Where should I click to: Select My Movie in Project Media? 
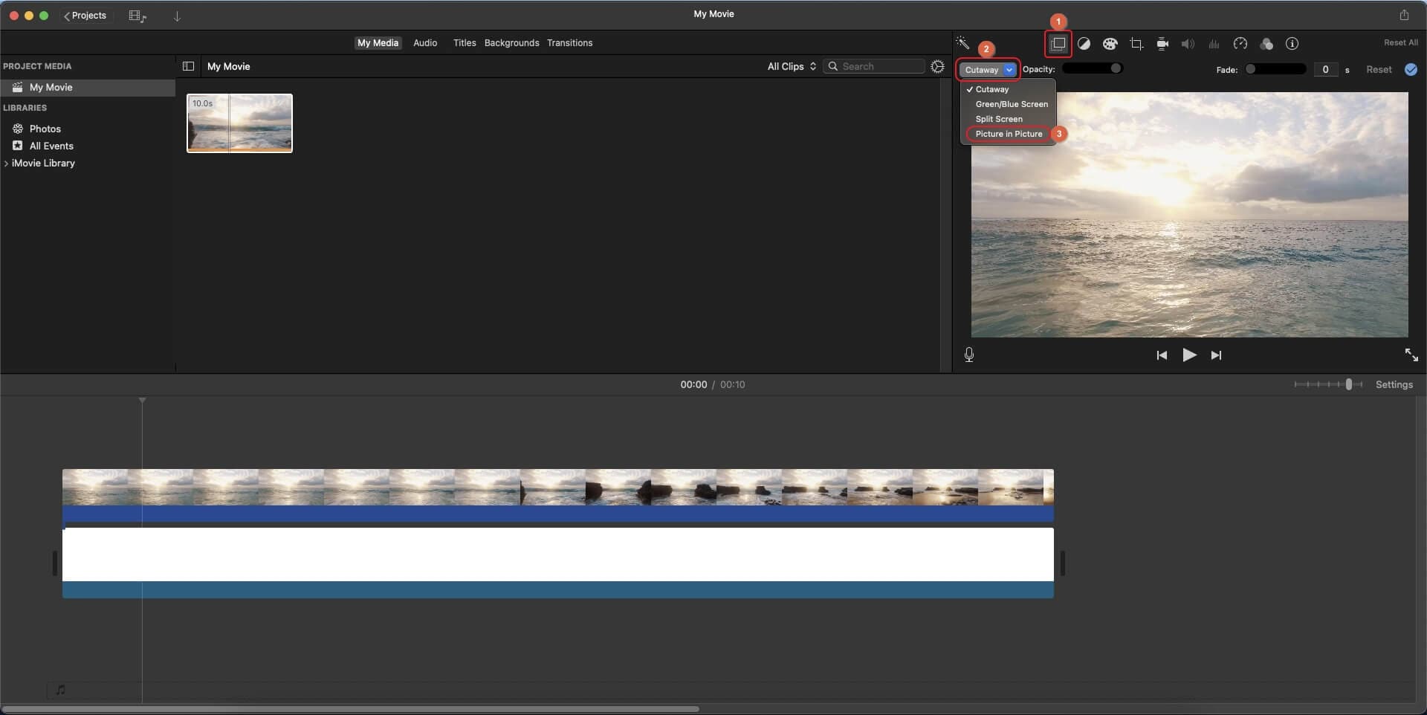pos(88,87)
